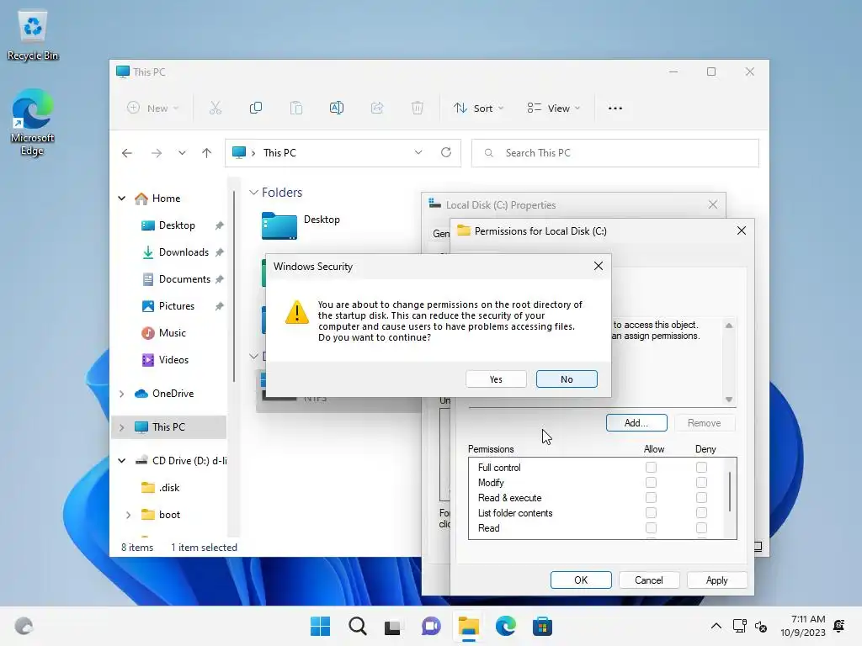Click the muted volume tray icon

761,626
